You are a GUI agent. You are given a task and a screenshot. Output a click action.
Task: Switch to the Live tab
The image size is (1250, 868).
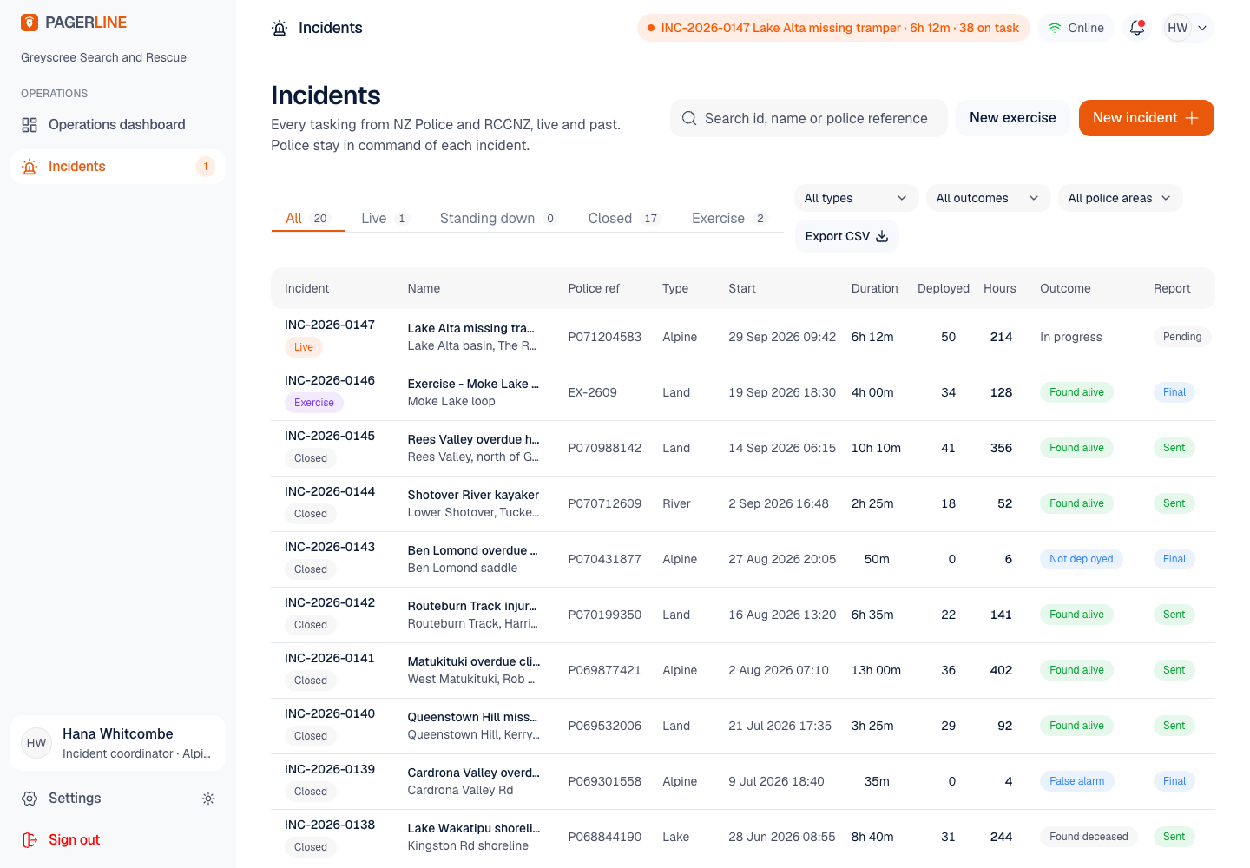tap(385, 219)
